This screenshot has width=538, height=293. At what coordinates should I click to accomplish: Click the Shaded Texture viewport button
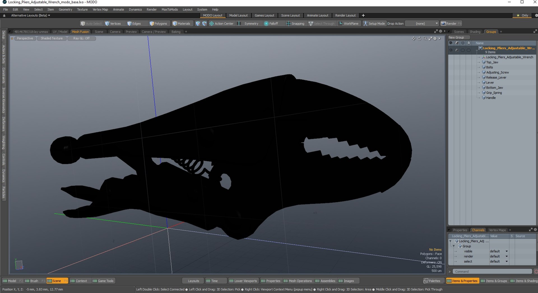[52, 38]
